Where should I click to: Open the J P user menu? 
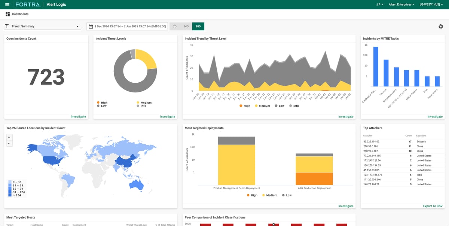[x=379, y=4]
